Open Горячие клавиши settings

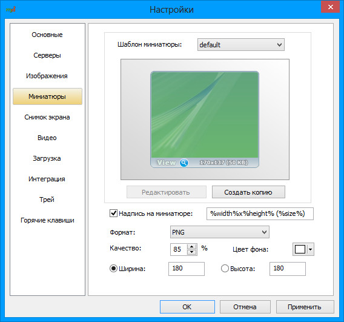coord(47,220)
